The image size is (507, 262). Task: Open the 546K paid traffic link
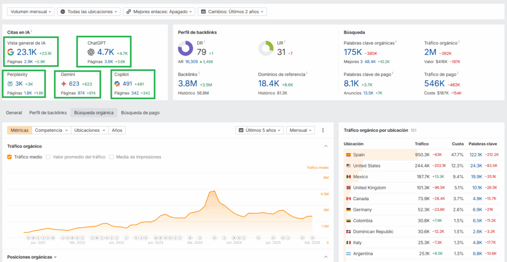434,83
